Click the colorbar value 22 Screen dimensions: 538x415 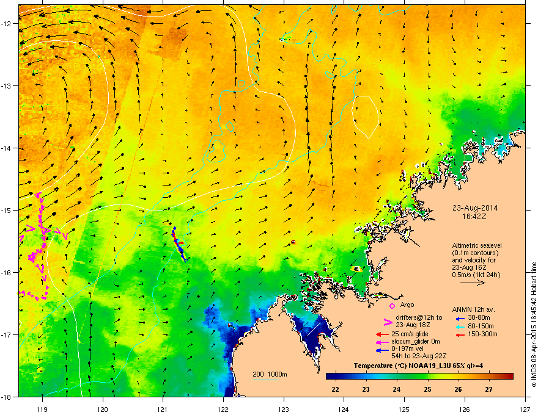tap(335, 389)
